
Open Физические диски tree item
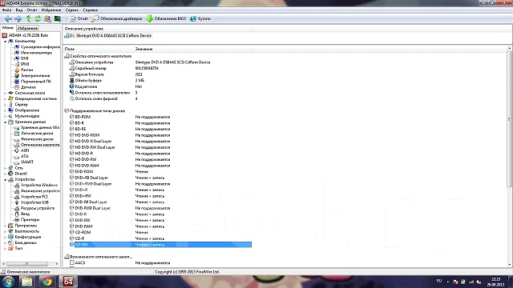37,139
